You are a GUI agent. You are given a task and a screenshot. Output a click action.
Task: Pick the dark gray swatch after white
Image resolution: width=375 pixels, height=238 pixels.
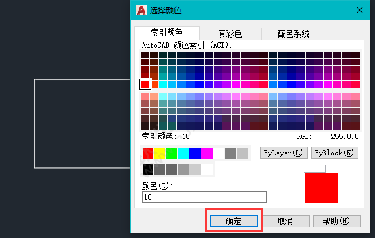tap(231, 153)
